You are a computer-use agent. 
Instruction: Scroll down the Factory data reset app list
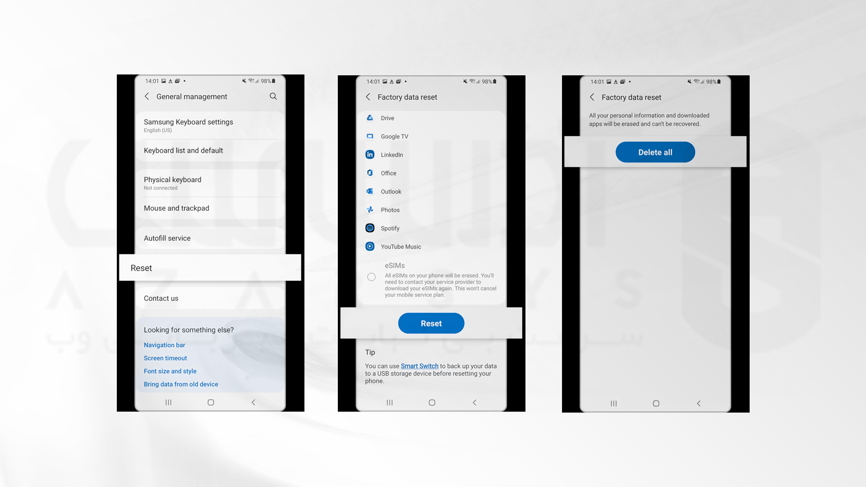coord(431,182)
